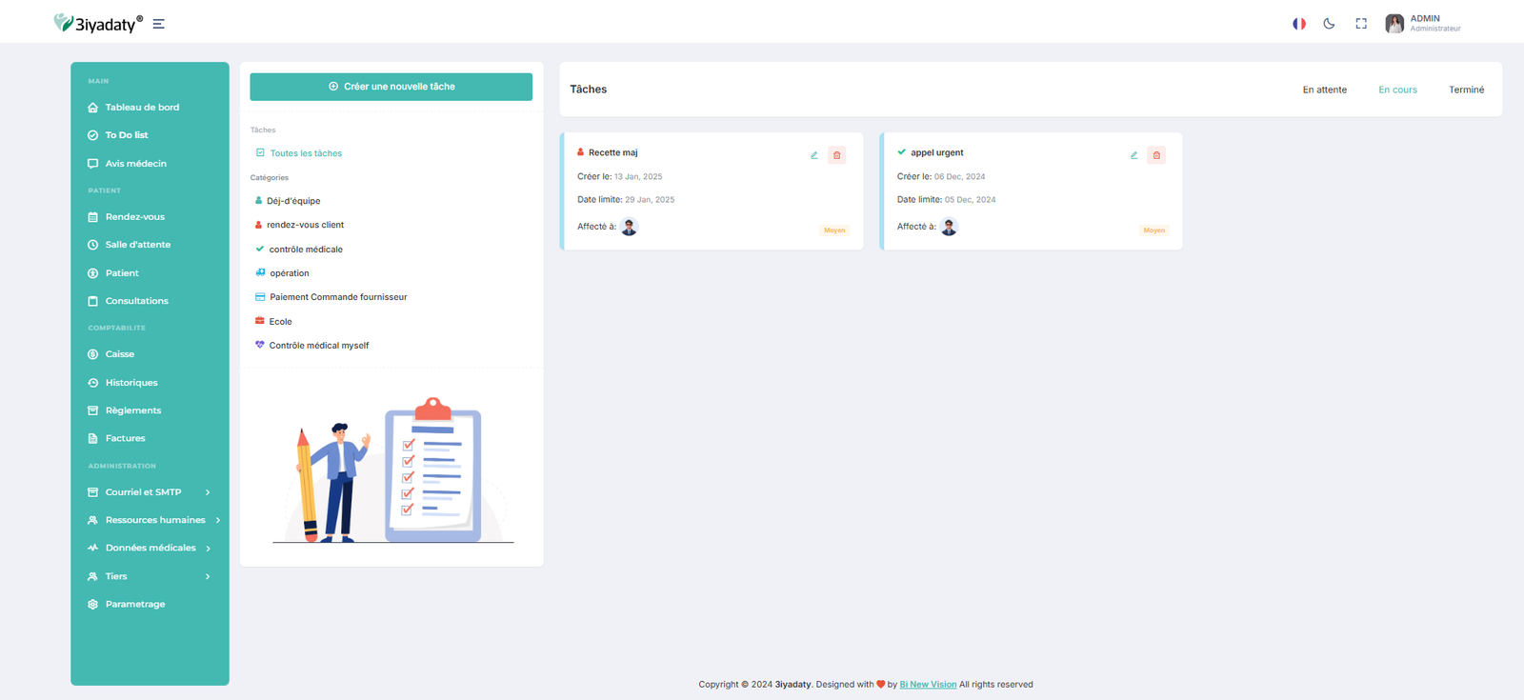Click the assigned user avatar on Recette maj

629,227
